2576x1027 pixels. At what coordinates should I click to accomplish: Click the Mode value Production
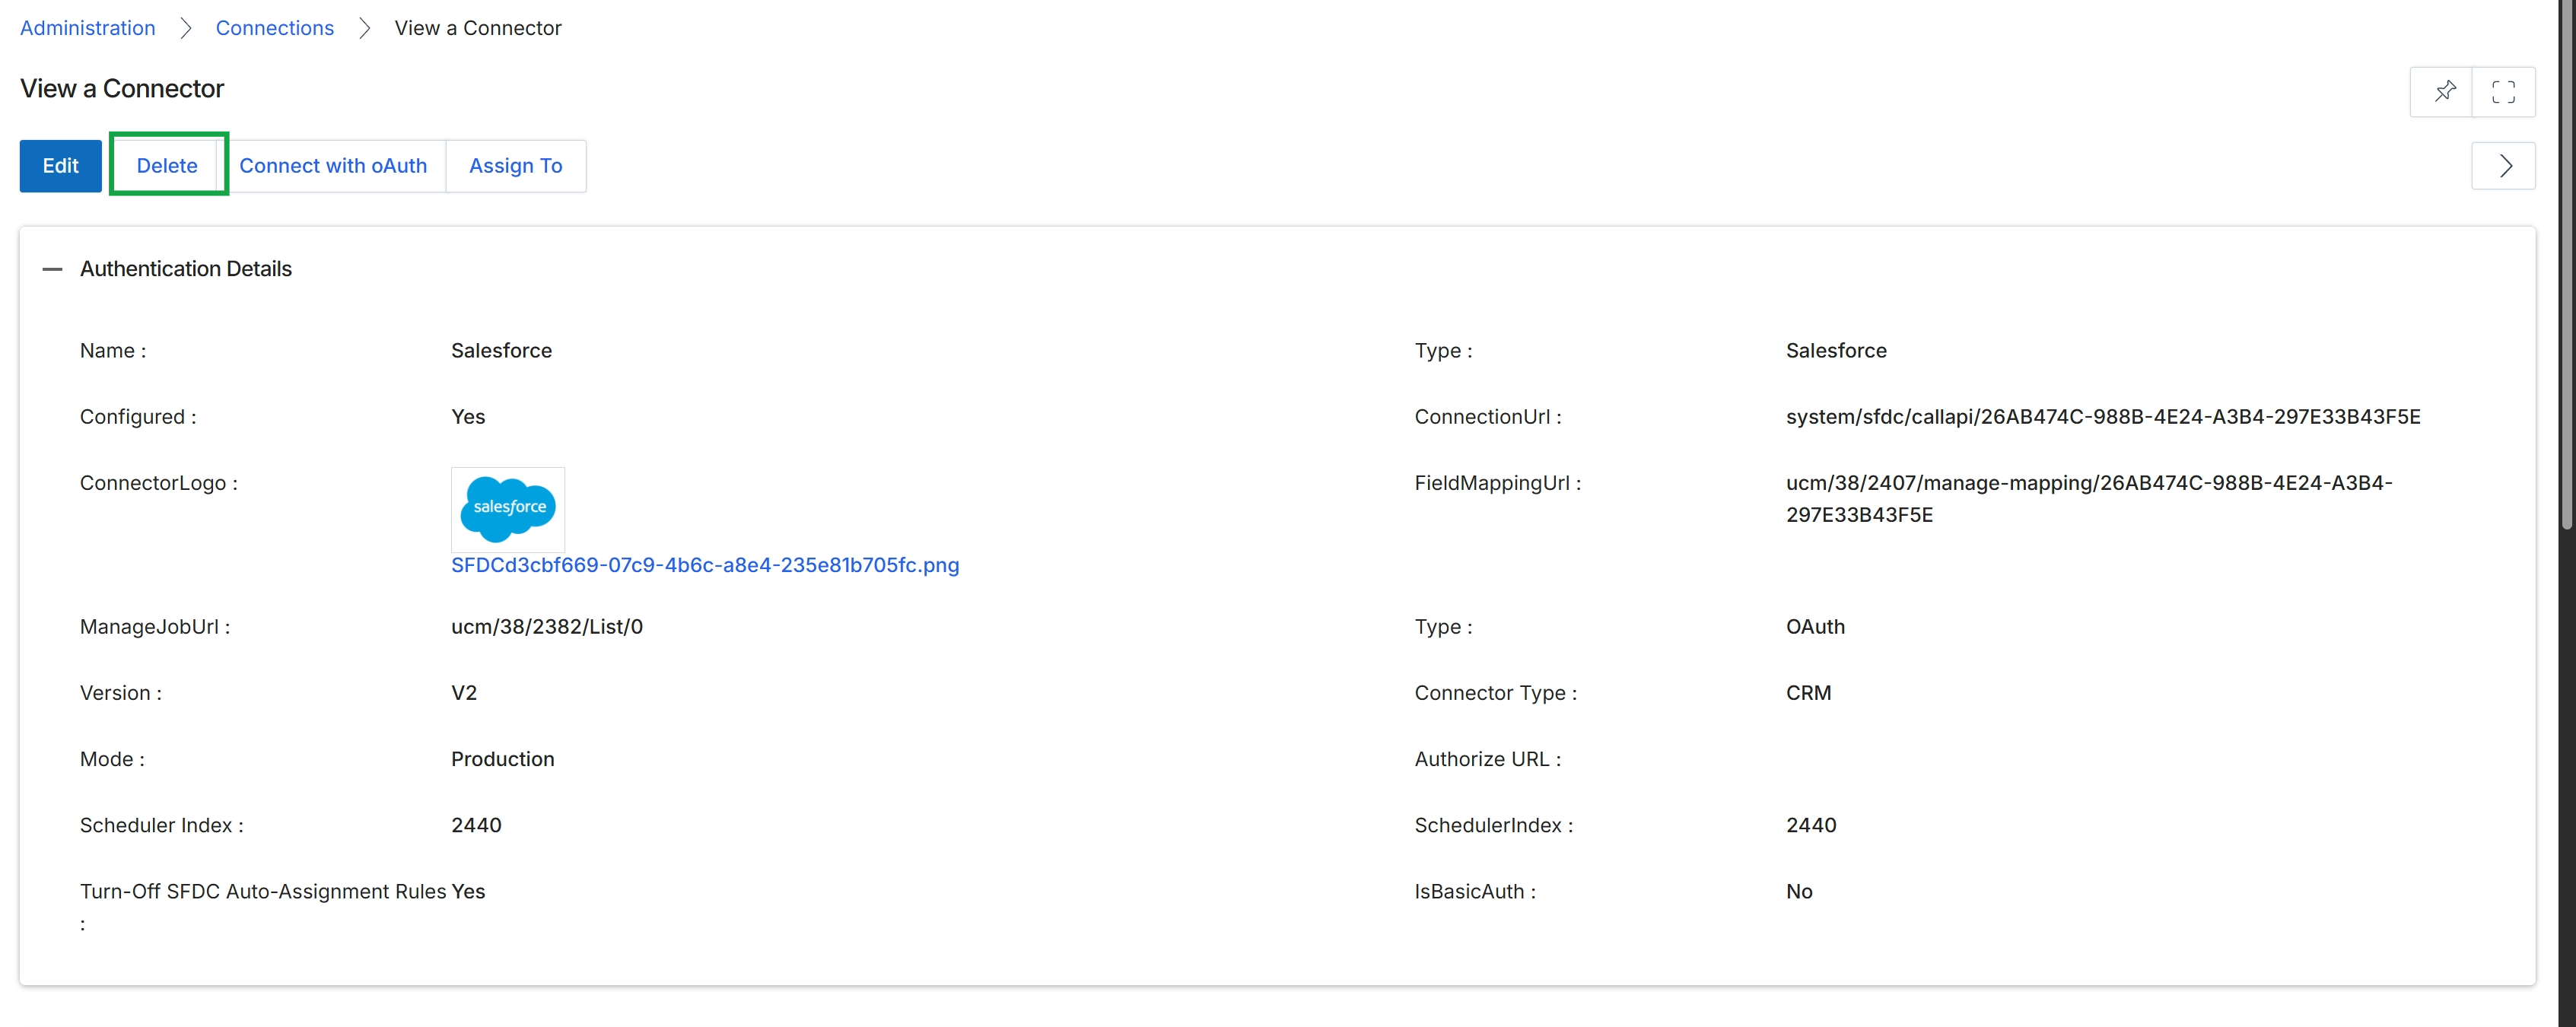tap(503, 759)
